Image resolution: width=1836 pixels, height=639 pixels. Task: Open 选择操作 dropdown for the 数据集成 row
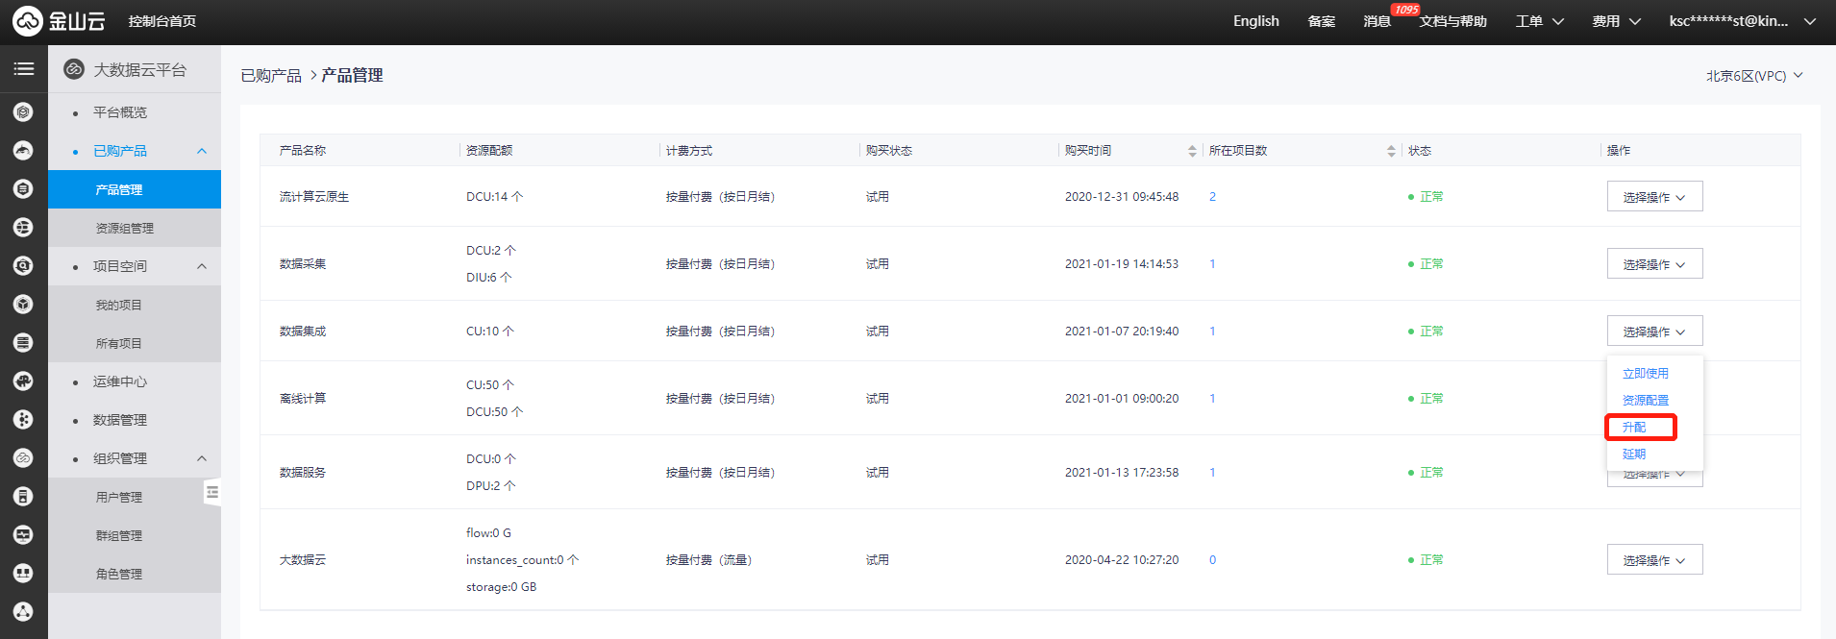pyautogui.click(x=1654, y=332)
